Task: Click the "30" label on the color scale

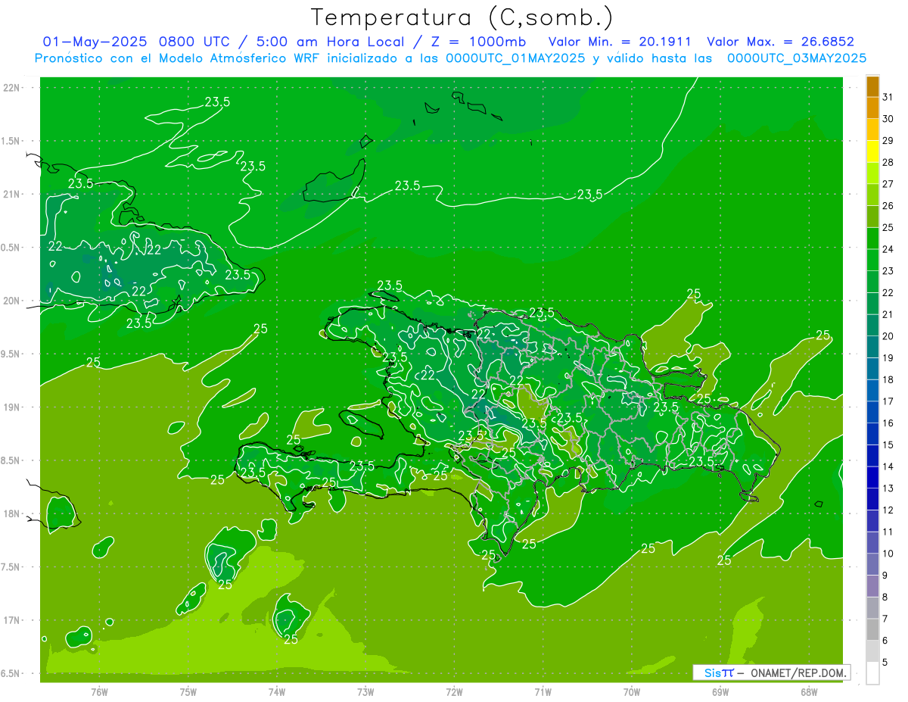Action: (x=888, y=119)
